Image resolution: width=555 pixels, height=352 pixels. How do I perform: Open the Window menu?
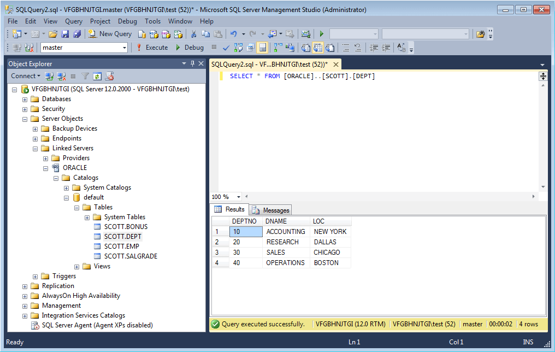[x=180, y=21]
